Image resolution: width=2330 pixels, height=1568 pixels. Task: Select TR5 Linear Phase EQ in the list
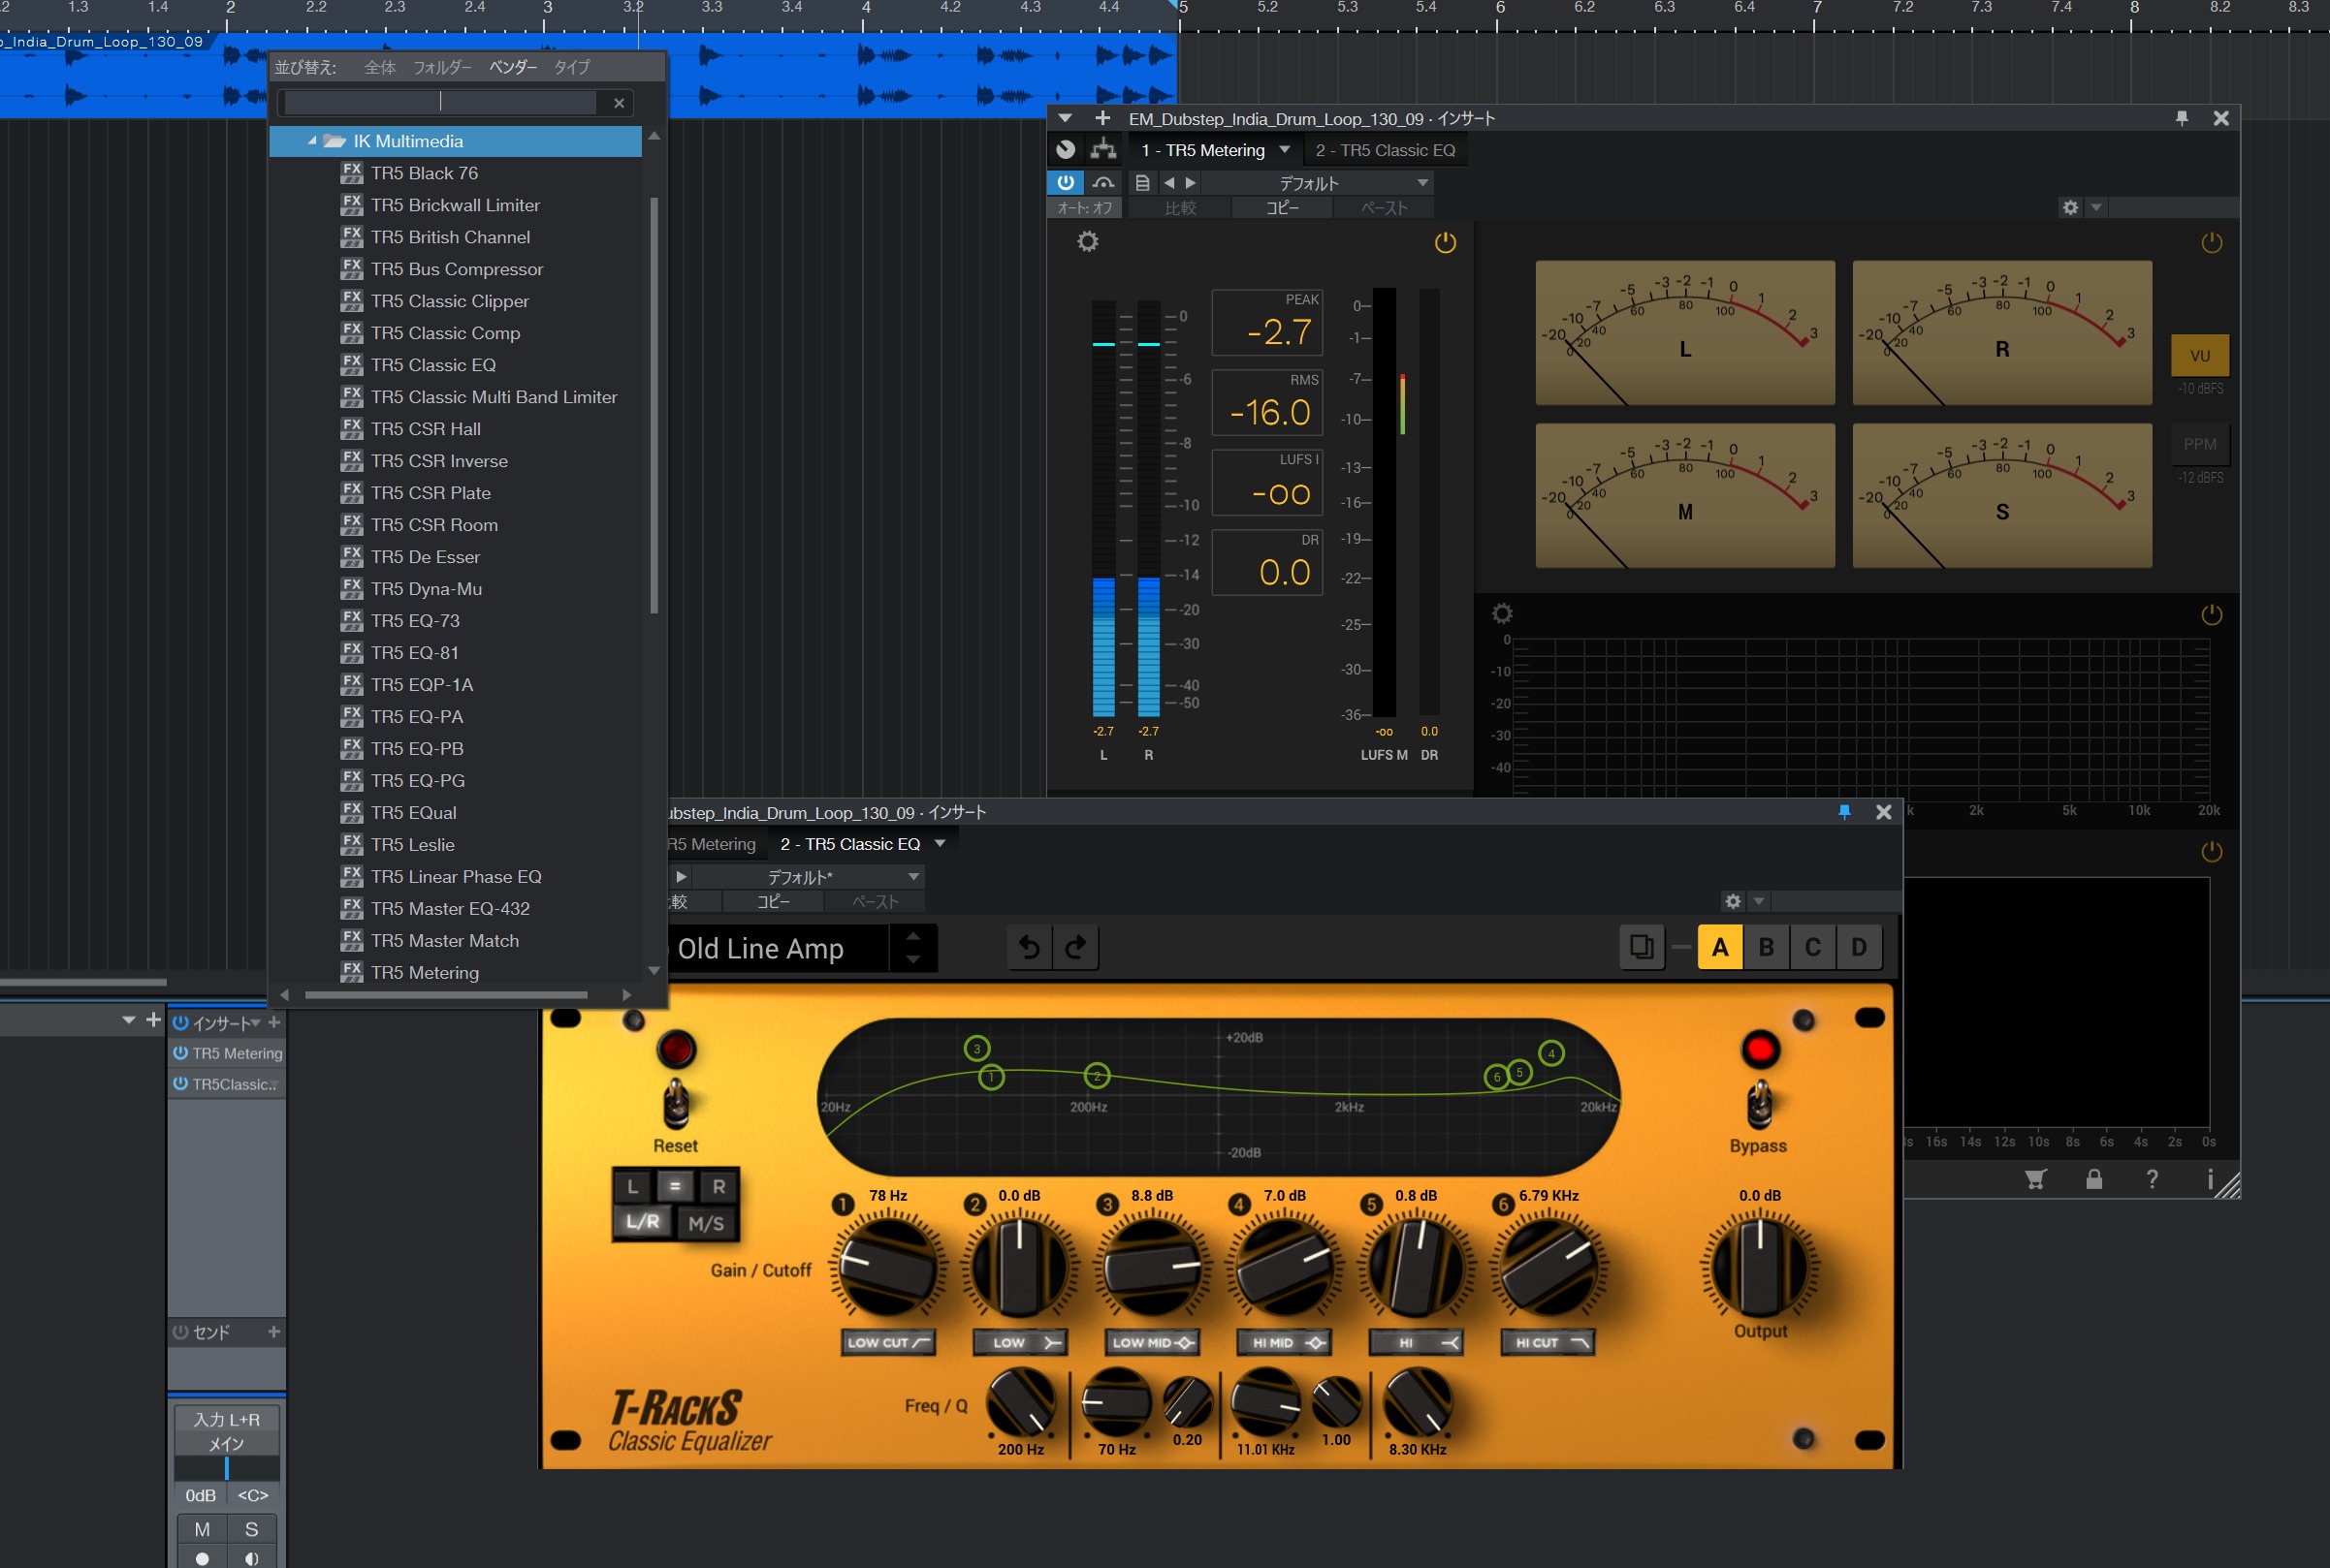(456, 877)
